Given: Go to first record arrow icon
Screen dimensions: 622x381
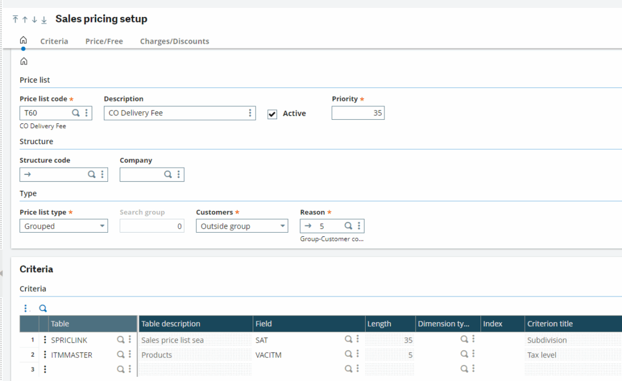Looking at the screenshot, I should point(15,19).
